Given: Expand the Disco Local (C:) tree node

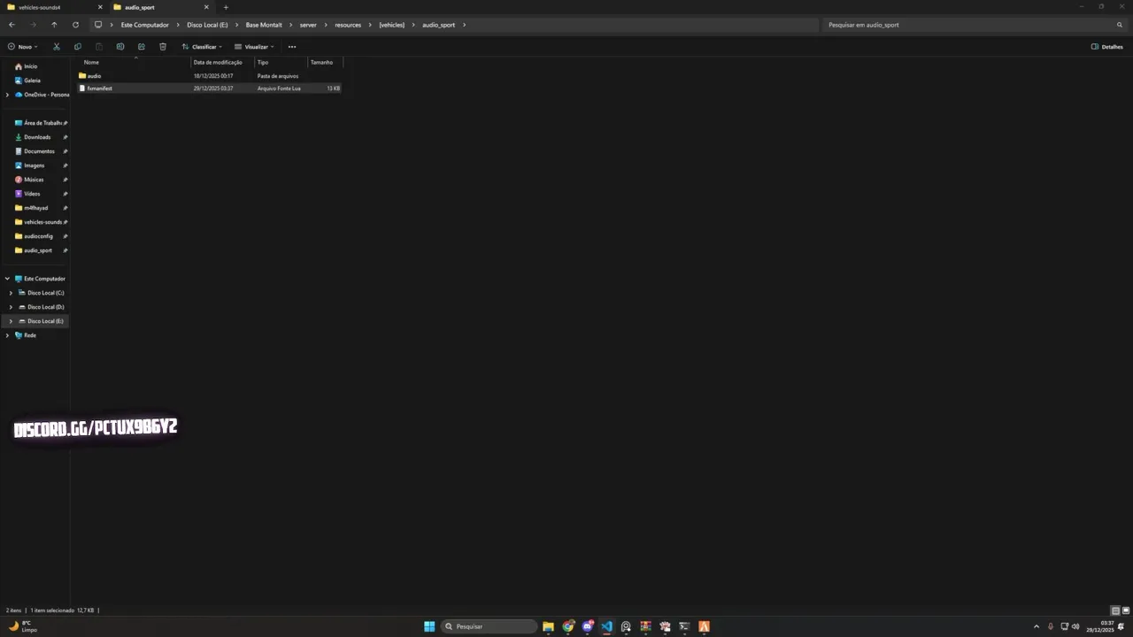Looking at the screenshot, I should pos(11,293).
